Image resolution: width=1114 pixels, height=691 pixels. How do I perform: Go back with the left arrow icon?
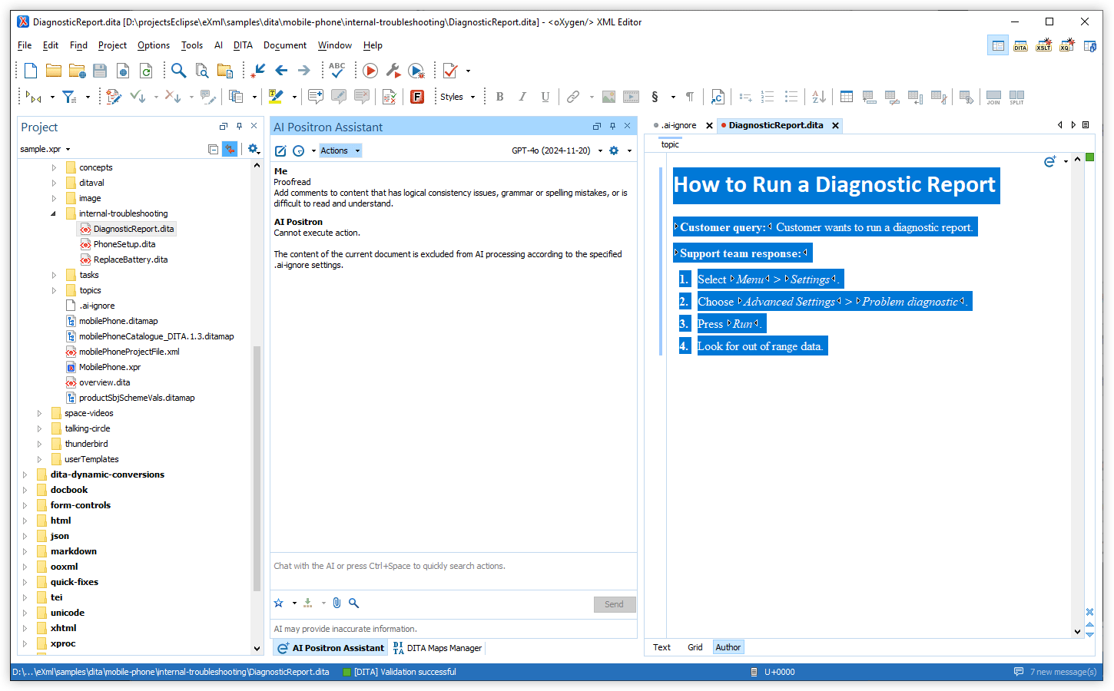click(282, 71)
